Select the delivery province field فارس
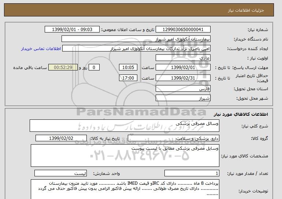 click(x=183, y=89)
